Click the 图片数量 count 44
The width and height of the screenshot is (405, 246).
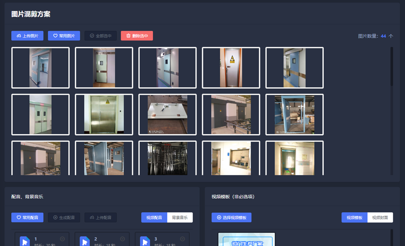point(383,36)
